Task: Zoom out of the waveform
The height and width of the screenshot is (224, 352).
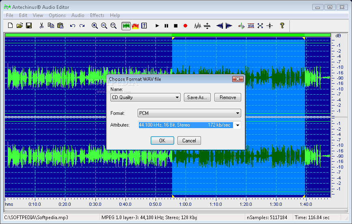Action: coord(104,26)
